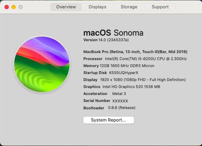Close the About This Mac window

[7, 7]
